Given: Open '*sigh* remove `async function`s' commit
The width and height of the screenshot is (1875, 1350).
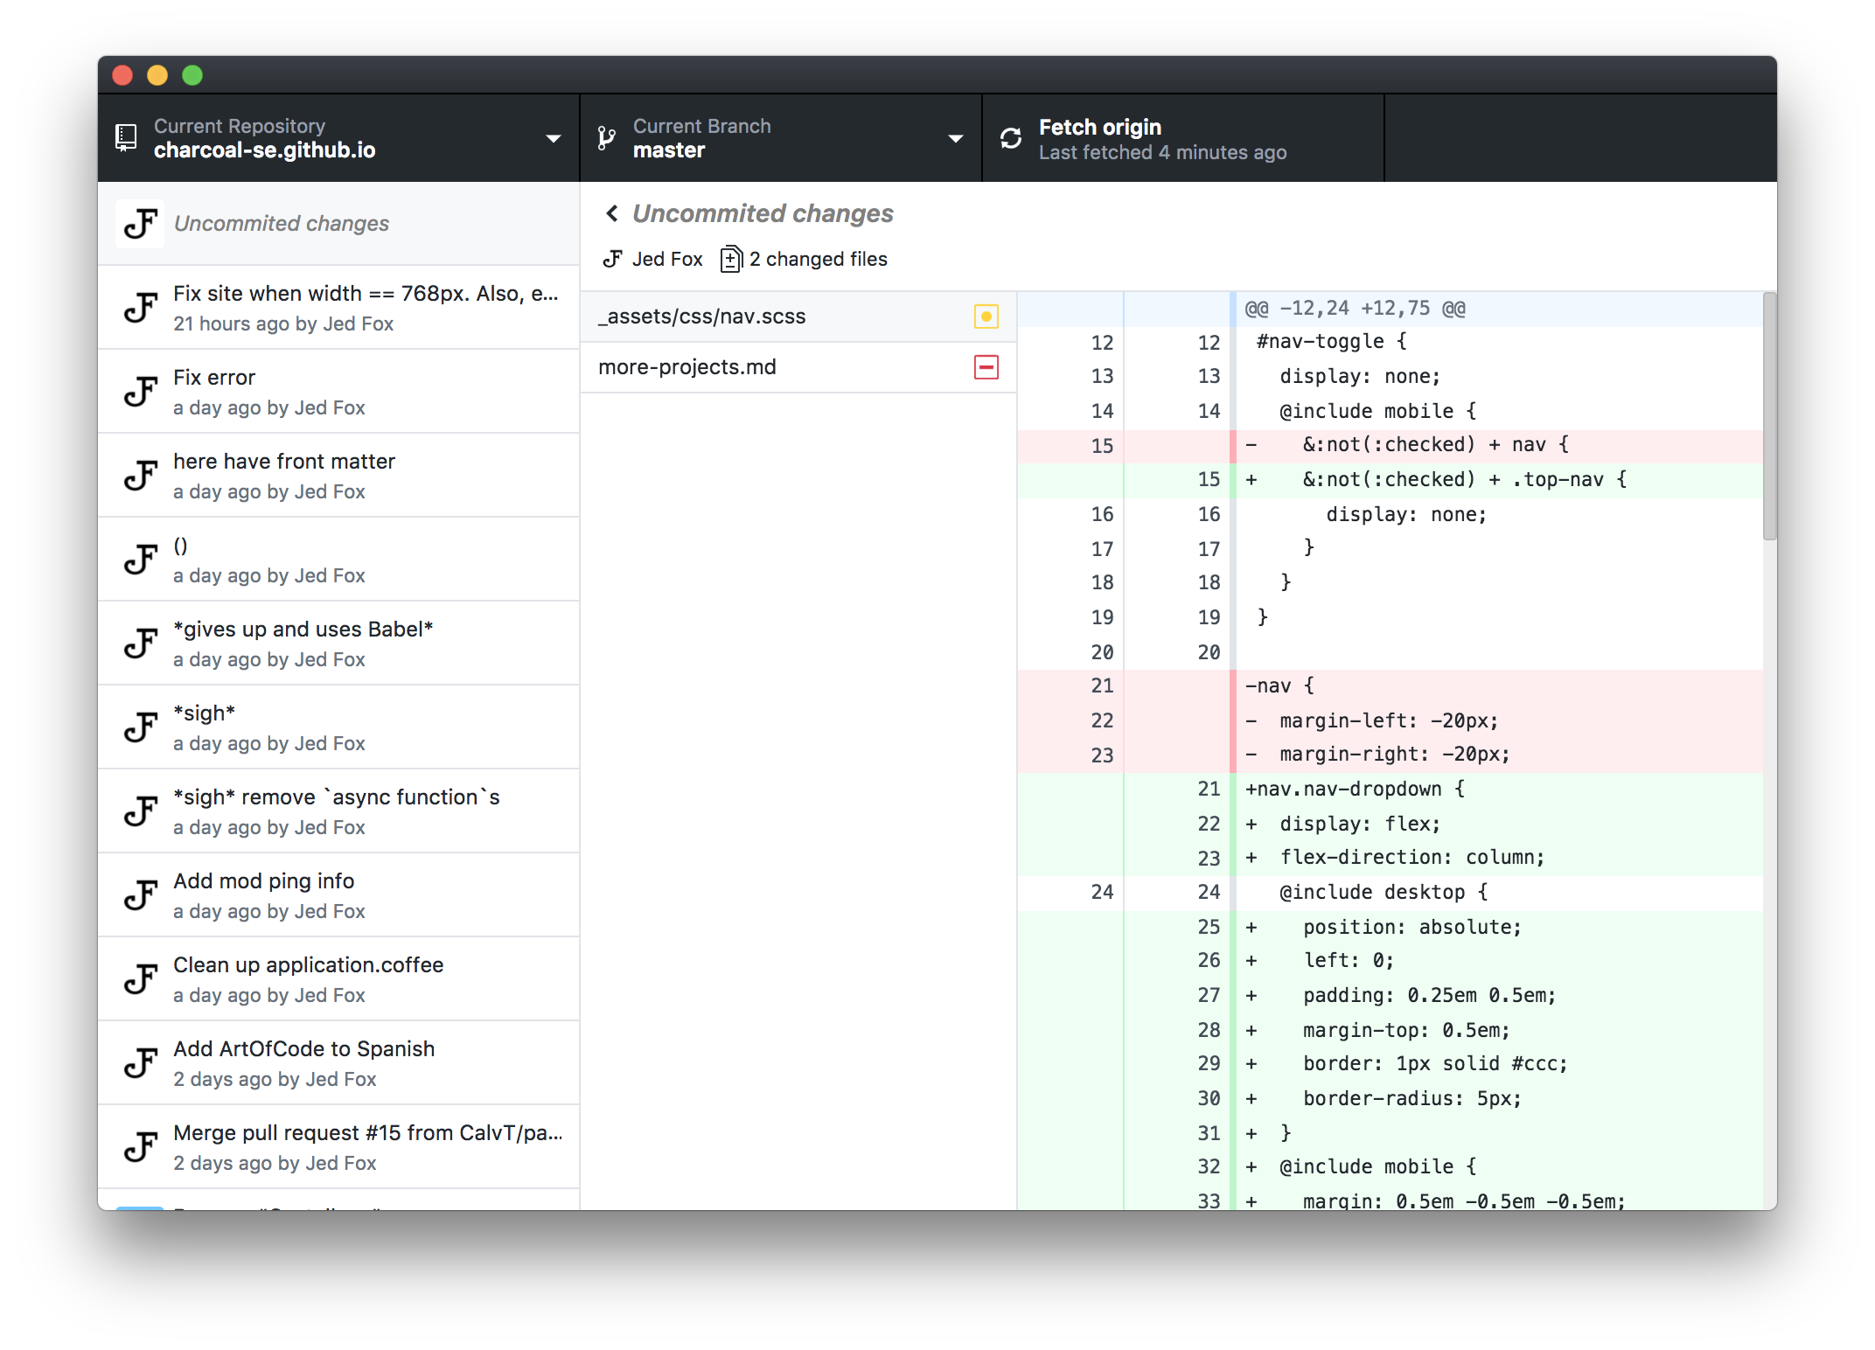Looking at the screenshot, I should [x=338, y=811].
